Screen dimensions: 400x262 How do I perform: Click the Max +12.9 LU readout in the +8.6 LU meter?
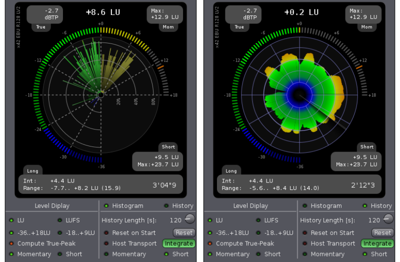(x=164, y=14)
